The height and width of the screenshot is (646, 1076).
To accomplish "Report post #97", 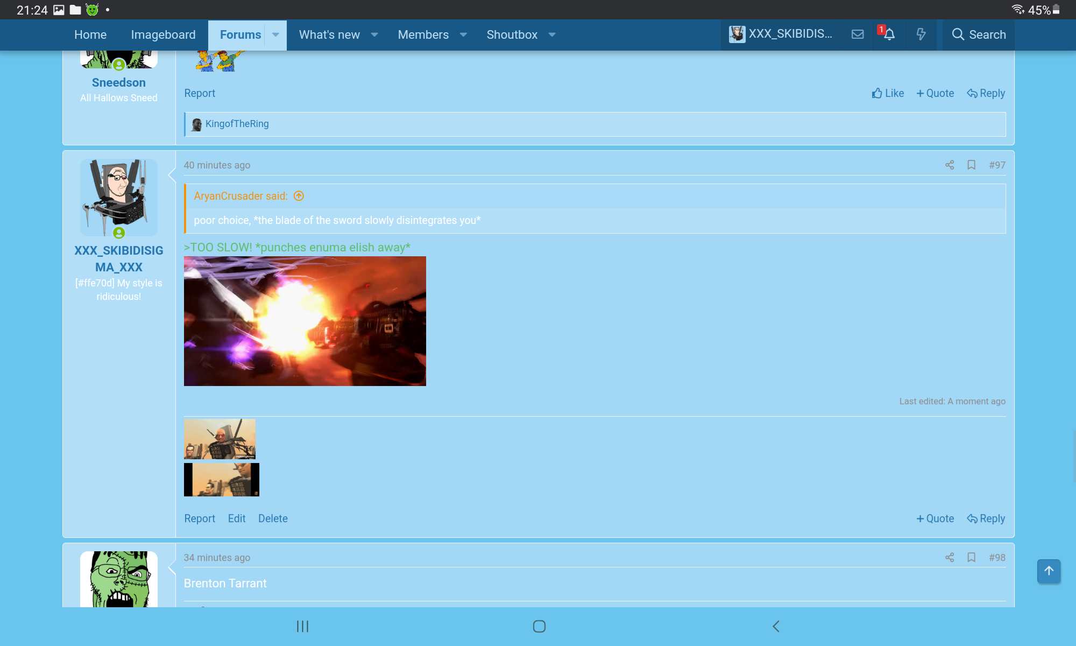I will [x=200, y=518].
